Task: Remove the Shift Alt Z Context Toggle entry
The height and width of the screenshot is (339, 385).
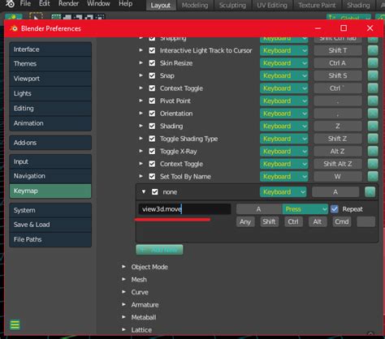Action: click(373, 164)
